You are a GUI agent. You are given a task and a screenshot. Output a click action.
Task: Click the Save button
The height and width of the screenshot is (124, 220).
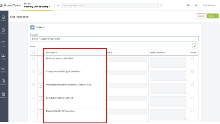211,16
